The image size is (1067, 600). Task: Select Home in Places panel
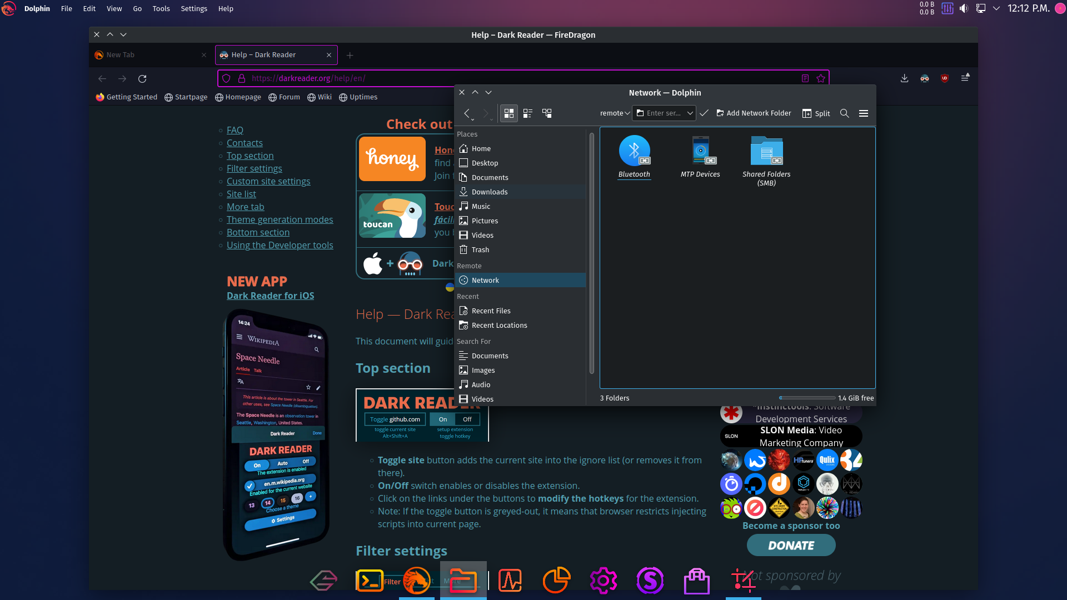(520, 149)
